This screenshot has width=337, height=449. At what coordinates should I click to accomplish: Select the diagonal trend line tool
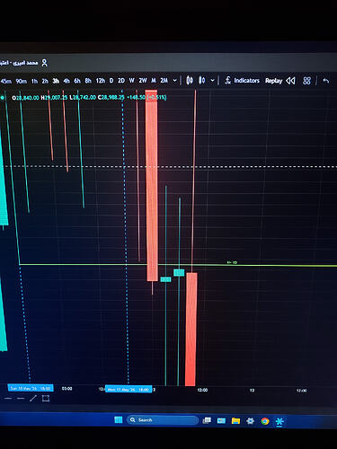click(33, 399)
